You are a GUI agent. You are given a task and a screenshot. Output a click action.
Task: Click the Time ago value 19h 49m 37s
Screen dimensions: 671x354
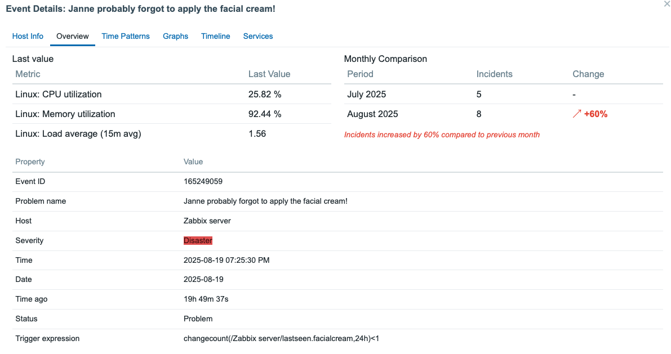pyautogui.click(x=206, y=299)
